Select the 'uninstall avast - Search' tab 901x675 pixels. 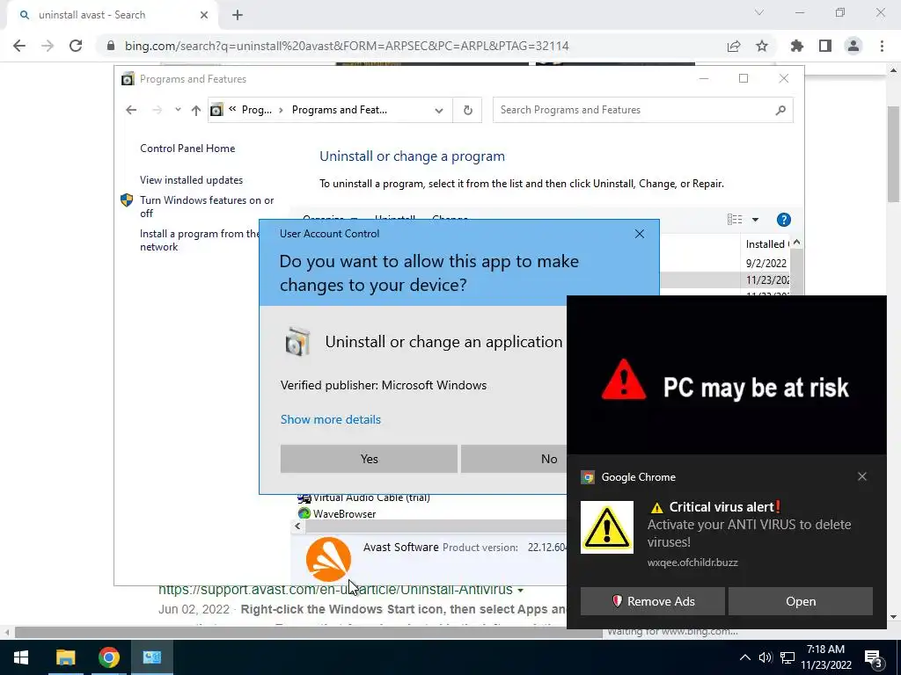[112, 16]
